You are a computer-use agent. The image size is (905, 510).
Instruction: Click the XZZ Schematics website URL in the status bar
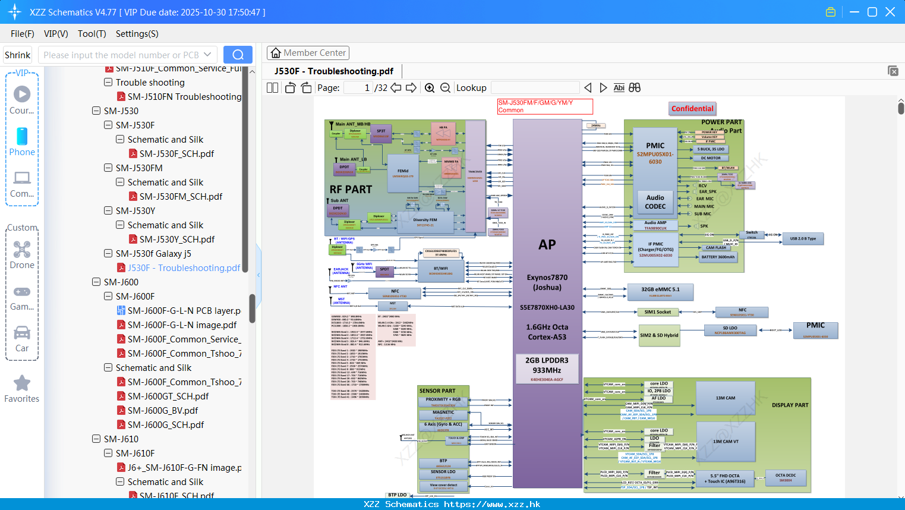click(x=491, y=504)
